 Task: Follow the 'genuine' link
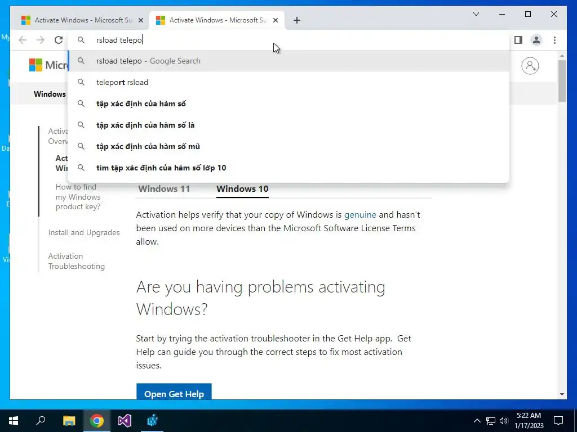[x=360, y=214]
